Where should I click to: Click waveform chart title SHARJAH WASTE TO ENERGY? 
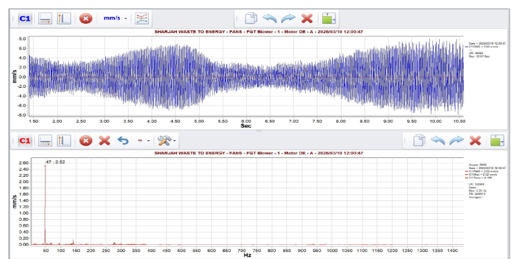tap(258, 31)
